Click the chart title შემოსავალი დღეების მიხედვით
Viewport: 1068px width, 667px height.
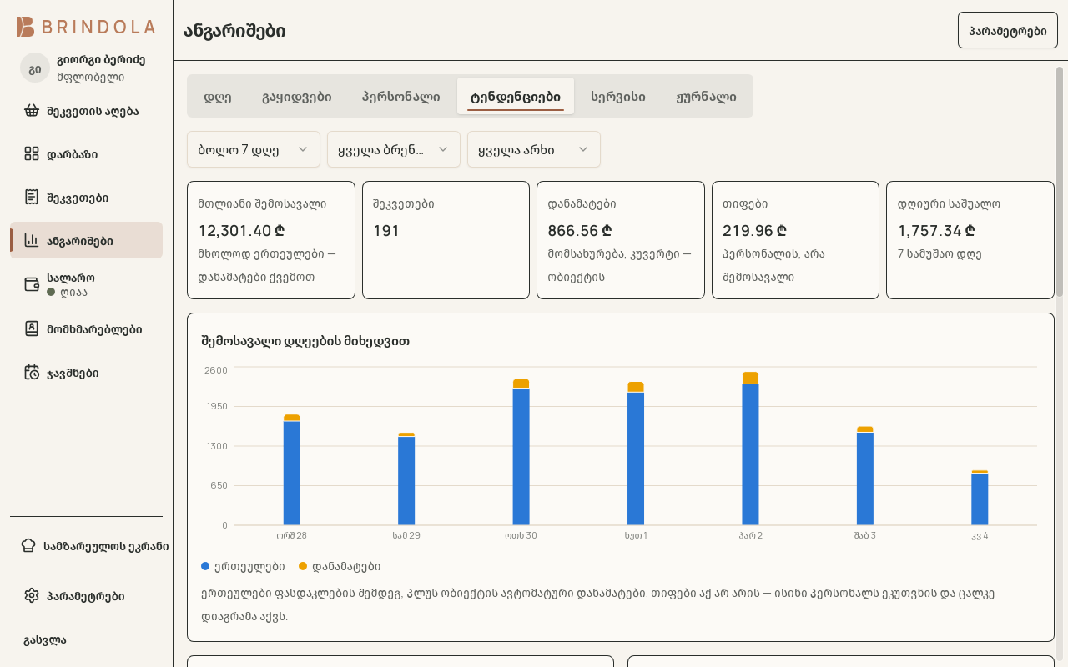click(305, 341)
